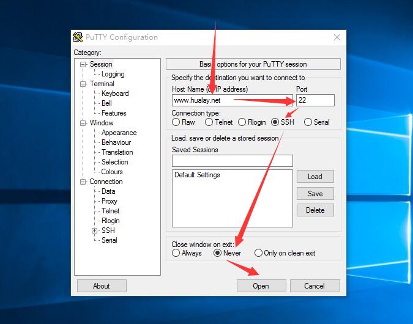Collapse the Terminal tree node

pyautogui.click(x=83, y=84)
